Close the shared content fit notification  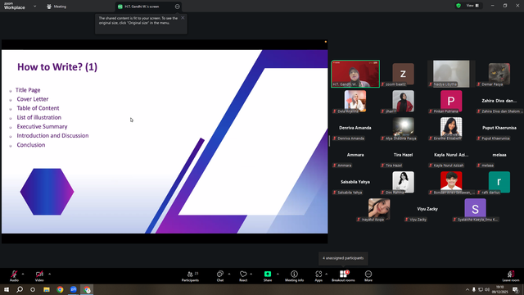(183, 18)
